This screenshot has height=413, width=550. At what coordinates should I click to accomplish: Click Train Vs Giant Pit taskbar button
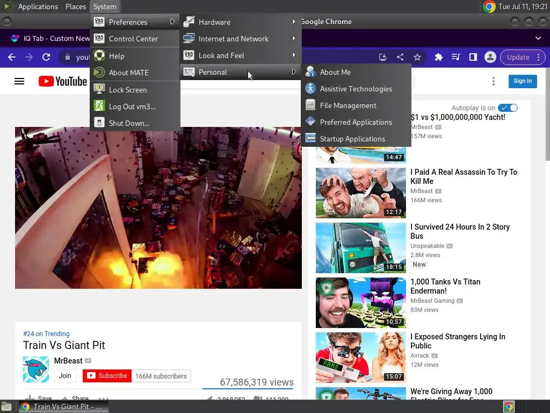[63, 407]
